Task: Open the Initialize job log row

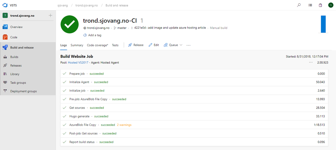Action: pos(194,91)
